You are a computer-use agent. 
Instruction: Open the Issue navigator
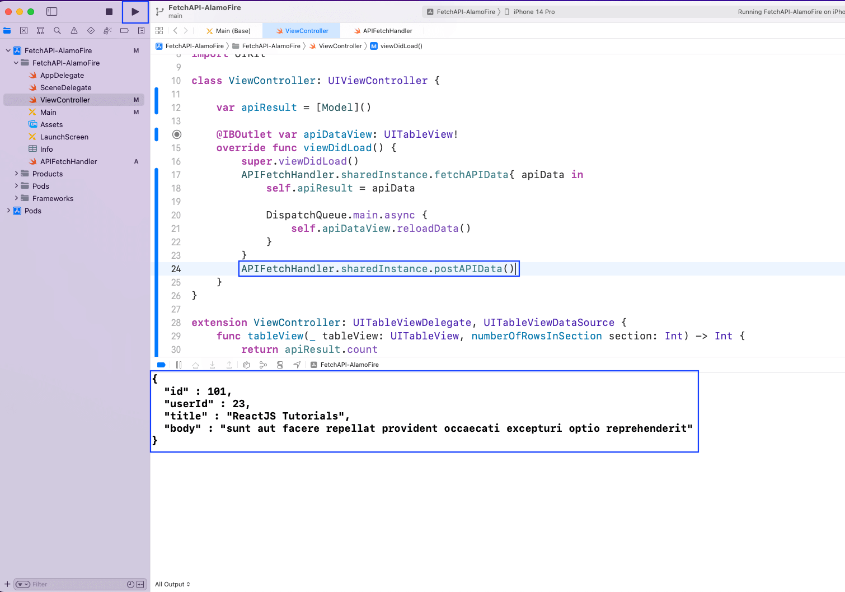pyautogui.click(x=74, y=31)
